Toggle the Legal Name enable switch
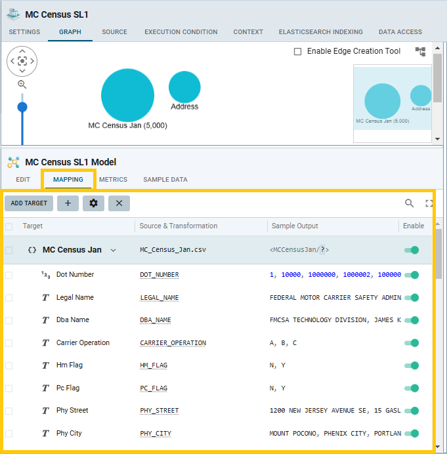The image size is (447, 454). [x=412, y=297]
